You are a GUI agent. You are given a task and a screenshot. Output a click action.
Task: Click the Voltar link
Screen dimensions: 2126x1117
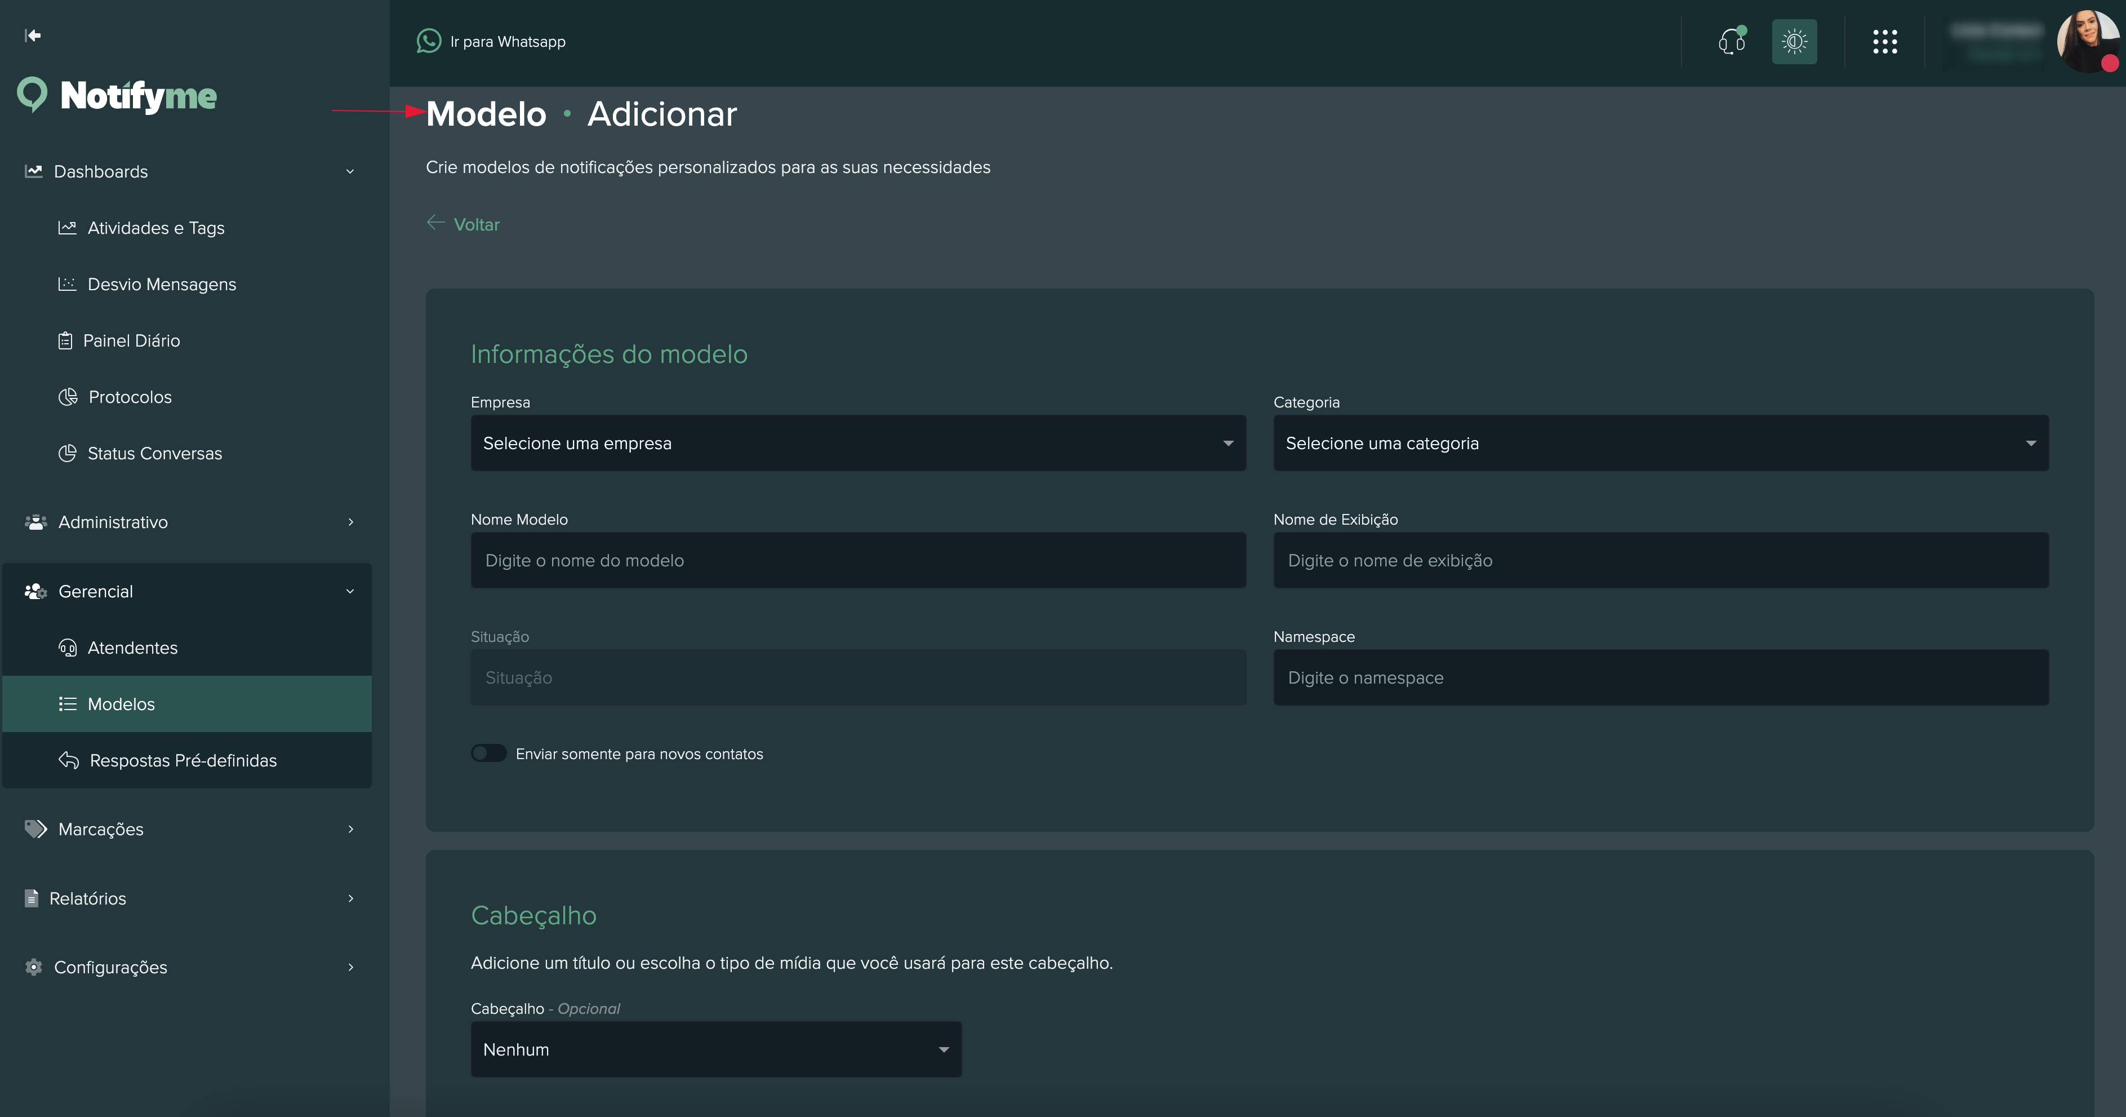click(463, 224)
